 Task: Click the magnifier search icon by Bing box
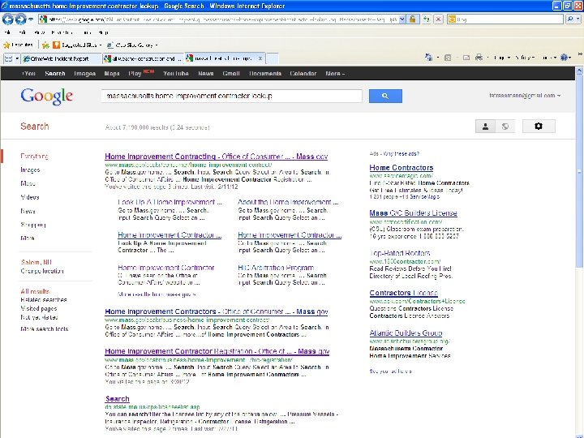570,19
